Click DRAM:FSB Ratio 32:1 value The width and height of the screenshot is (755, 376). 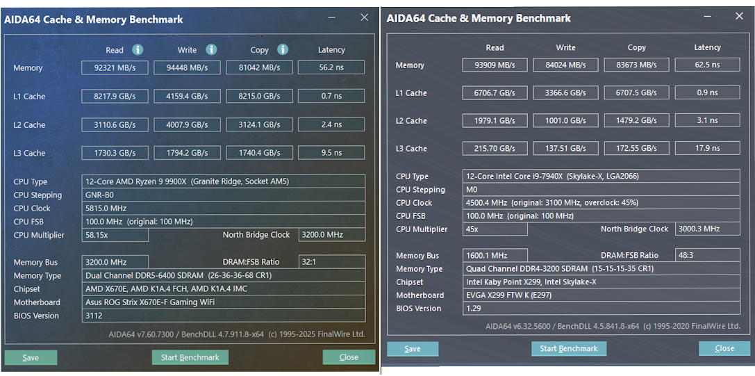[x=332, y=262]
